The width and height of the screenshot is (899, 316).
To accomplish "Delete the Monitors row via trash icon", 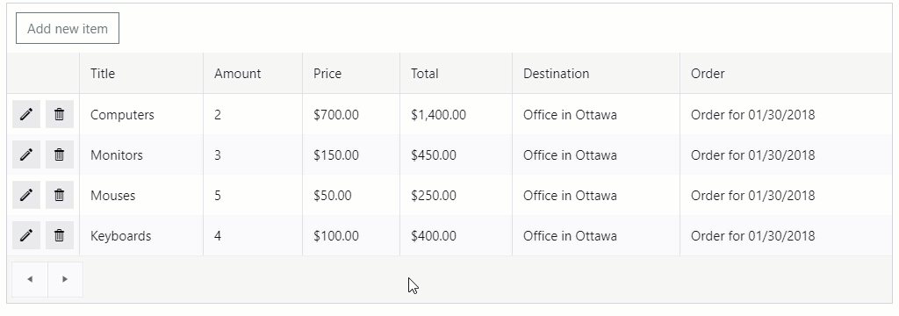I will pyautogui.click(x=60, y=154).
